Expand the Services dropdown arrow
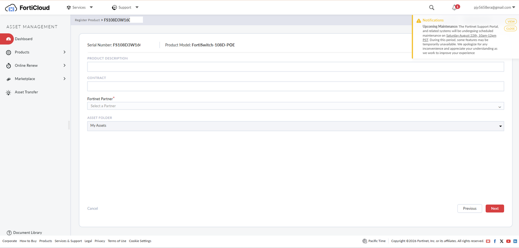 click(91, 7)
